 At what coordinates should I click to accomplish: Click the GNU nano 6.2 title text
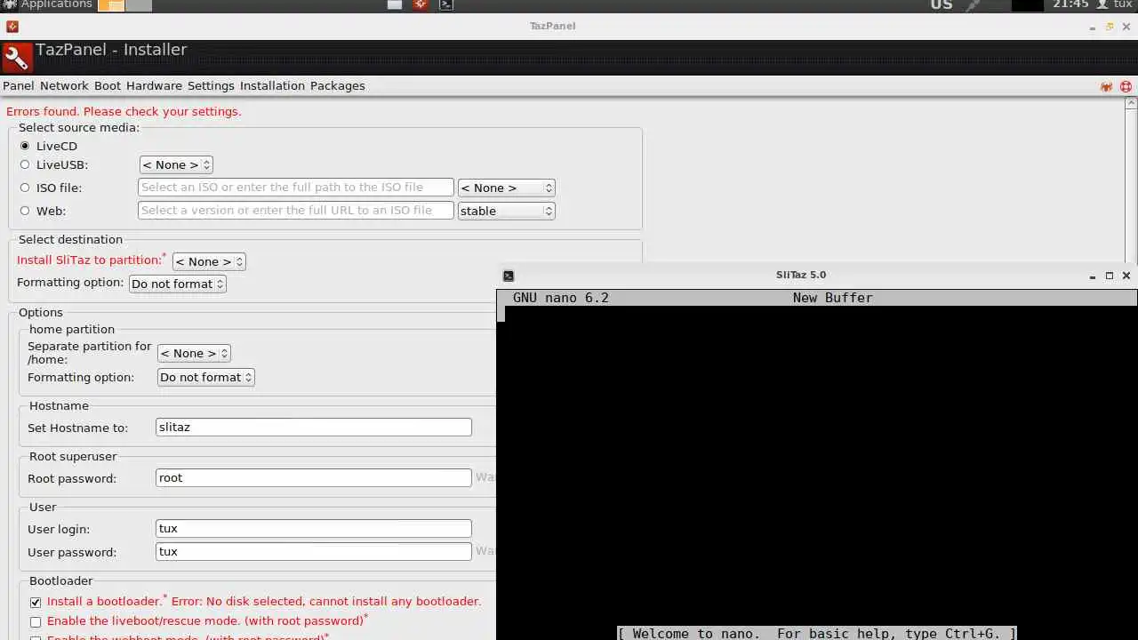(561, 298)
